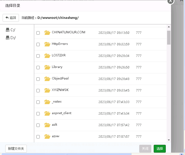This screenshot has width=185, height=155.
Task: Click folder icon of azlt
Action: point(47,125)
